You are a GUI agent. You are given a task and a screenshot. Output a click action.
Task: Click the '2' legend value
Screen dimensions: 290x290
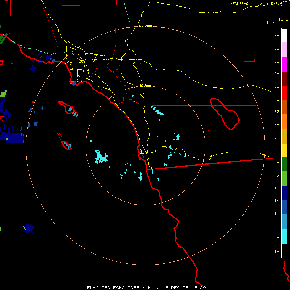(278, 239)
